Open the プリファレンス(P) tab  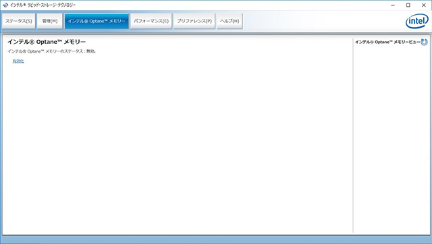click(x=194, y=21)
